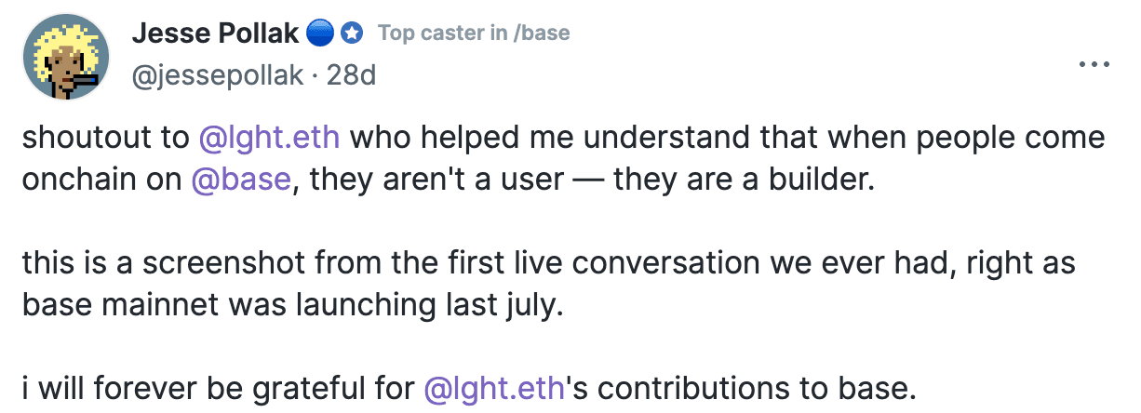
Task: Click the star power badge icon
Action: pyautogui.click(x=352, y=34)
